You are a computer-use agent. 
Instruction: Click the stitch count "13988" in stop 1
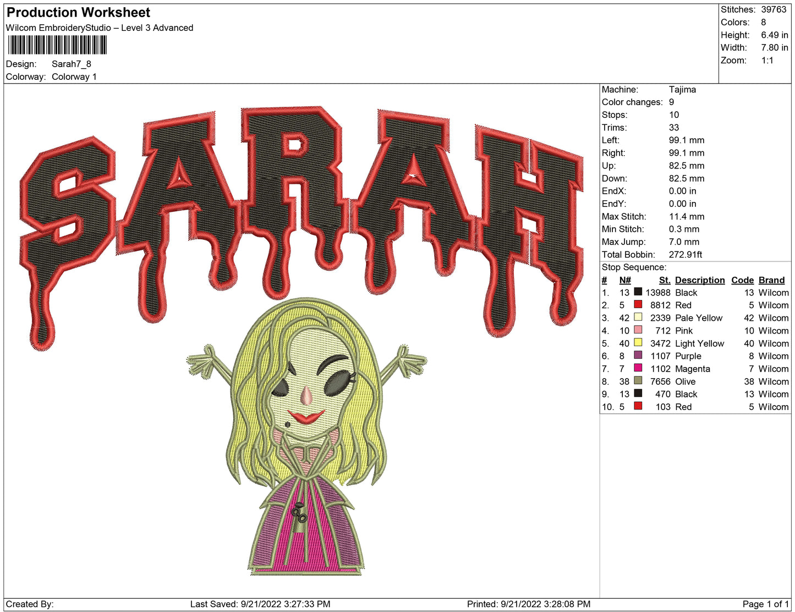pyautogui.click(x=658, y=292)
